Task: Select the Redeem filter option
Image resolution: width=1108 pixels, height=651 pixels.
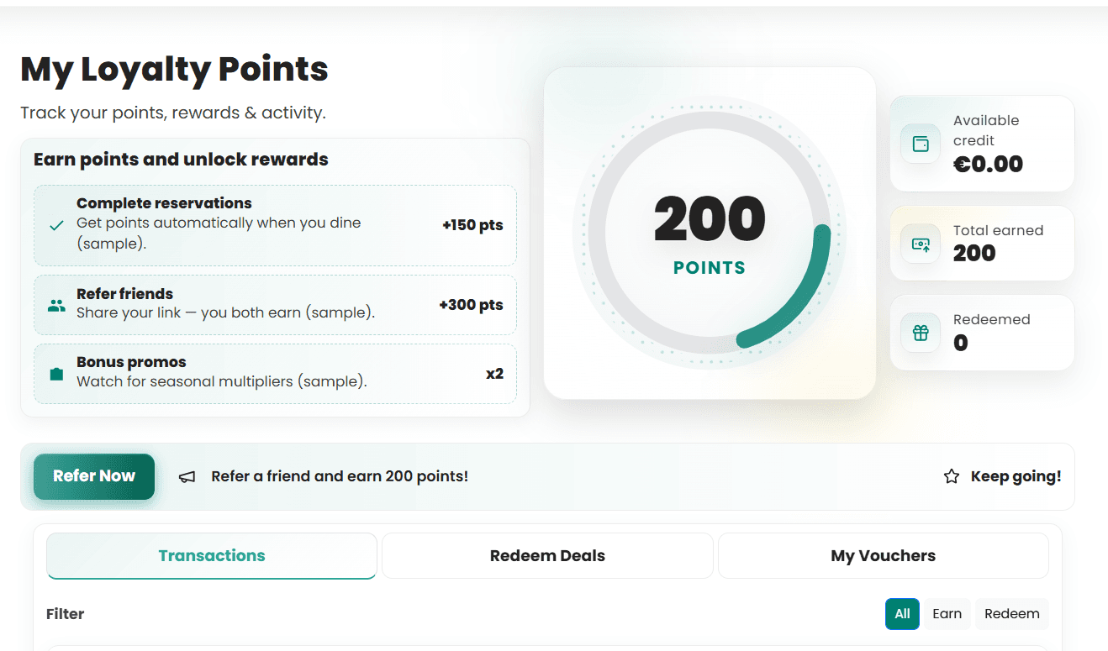Action: click(x=1011, y=614)
